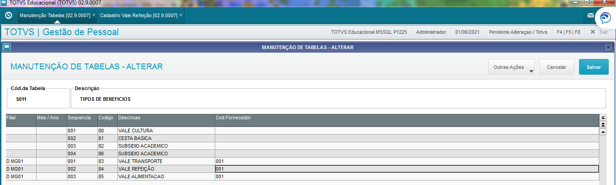Expand the Outras Ações dropdown
The height and width of the screenshot is (185, 616).
(x=511, y=67)
